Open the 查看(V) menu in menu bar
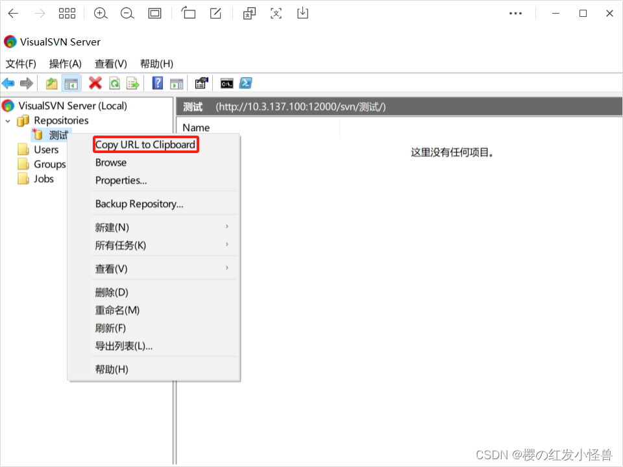 point(111,64)
